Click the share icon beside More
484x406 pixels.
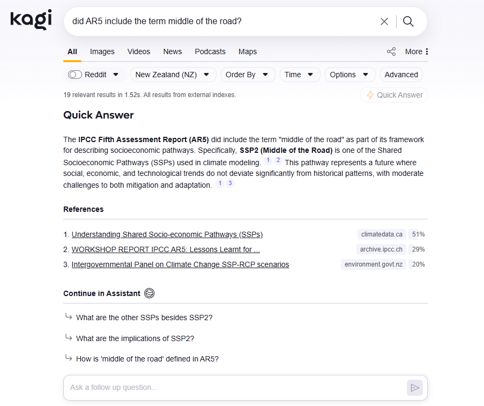[x=391, y=51]
